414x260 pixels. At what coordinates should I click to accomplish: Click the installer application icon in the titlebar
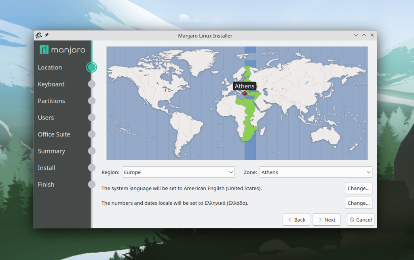click(x=38, y=35)
